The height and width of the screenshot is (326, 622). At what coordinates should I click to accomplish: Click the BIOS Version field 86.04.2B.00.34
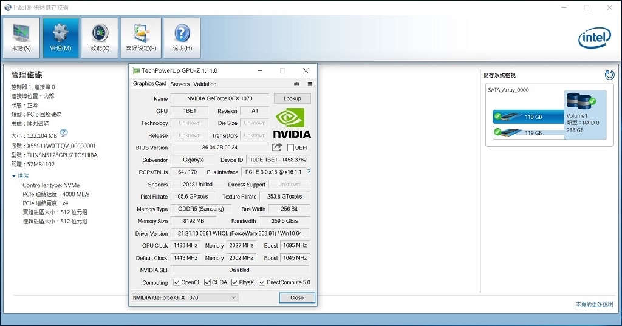tap(220, 148)
